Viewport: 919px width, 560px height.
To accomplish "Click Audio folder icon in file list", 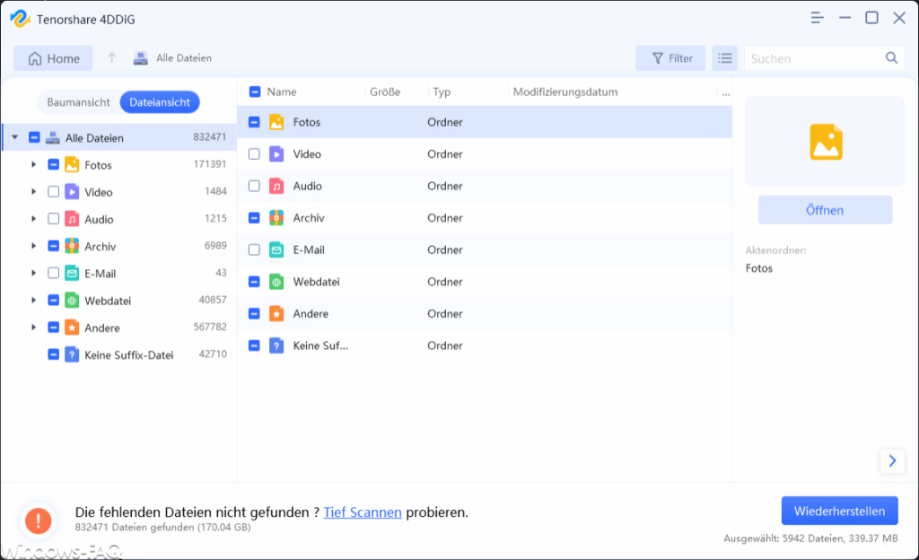I will pos(276,186).
